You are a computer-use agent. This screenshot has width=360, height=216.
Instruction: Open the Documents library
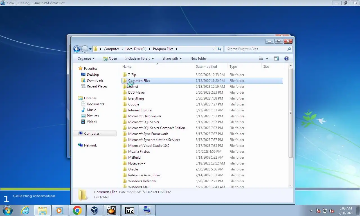(95, 104)
